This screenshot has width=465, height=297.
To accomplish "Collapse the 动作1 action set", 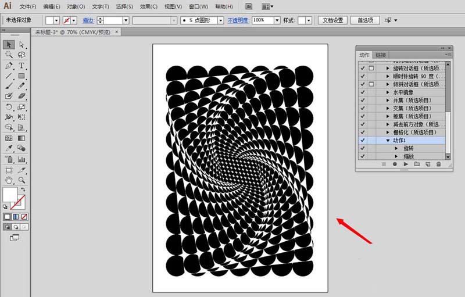I will (x=388, y=140).
